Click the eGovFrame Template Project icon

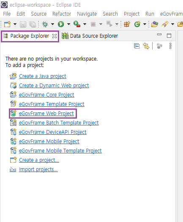pyautogui.click(x=14, y=104)
